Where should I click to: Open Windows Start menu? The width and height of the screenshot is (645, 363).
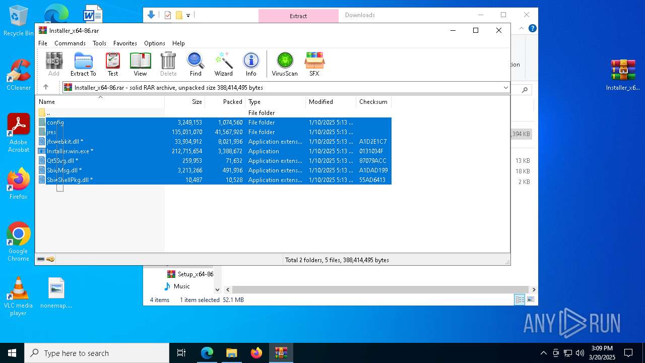12,353
